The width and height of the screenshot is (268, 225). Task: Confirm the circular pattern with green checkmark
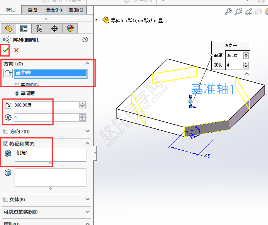tap(5, 50)
